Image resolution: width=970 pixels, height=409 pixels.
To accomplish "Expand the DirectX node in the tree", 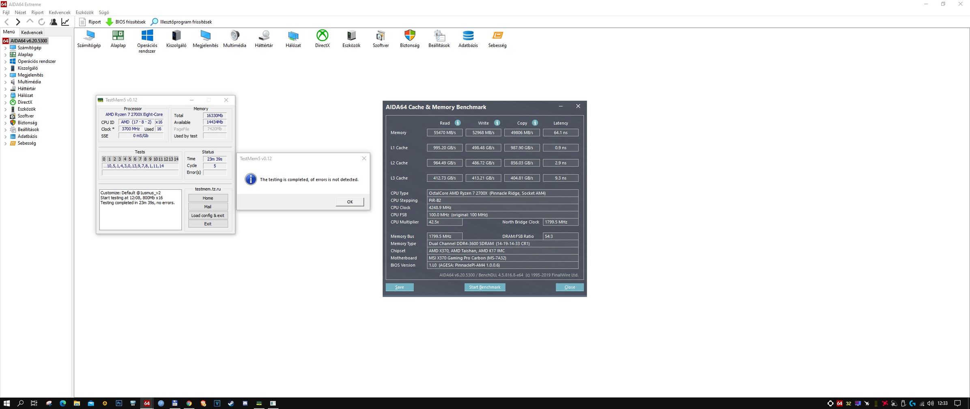I will pyautogui.click(x=5, y=103).
